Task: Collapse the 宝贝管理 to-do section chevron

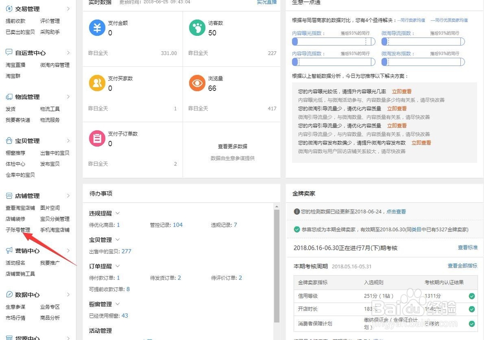Action: point(118,240)
